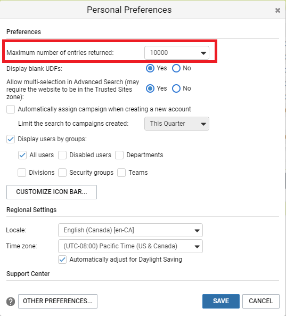This screenshot has height=316, width=286.
Task: Close the Personal Preferences dialog
Action: pos(277,10)
